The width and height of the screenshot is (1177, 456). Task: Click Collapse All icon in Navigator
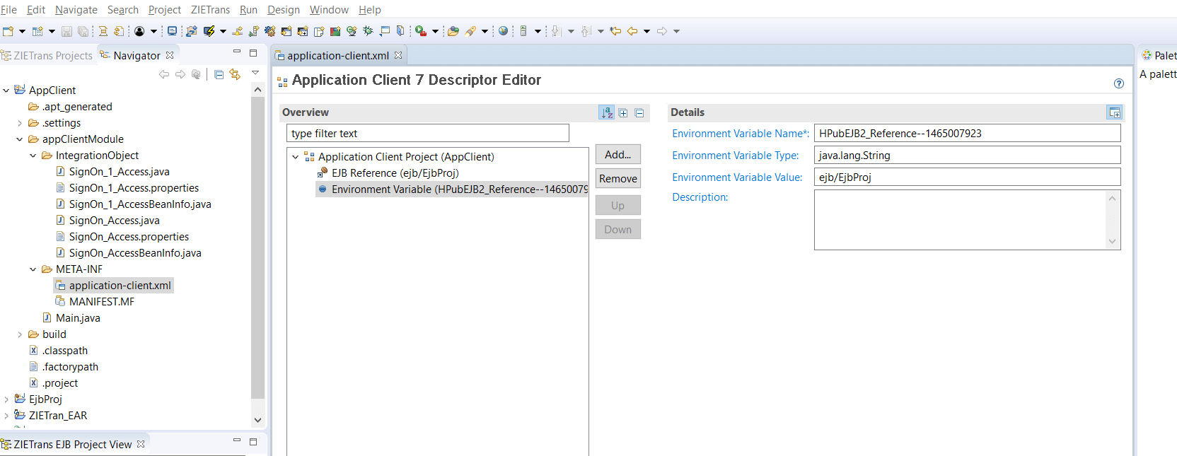(219, 74)
